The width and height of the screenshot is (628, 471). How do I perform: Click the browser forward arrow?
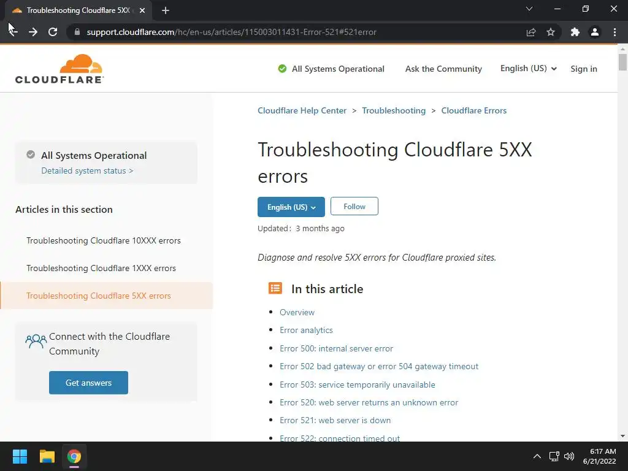pos(33,32)
